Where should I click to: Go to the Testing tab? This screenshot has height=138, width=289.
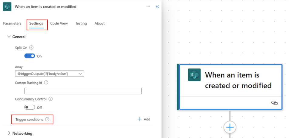(81, 23)
